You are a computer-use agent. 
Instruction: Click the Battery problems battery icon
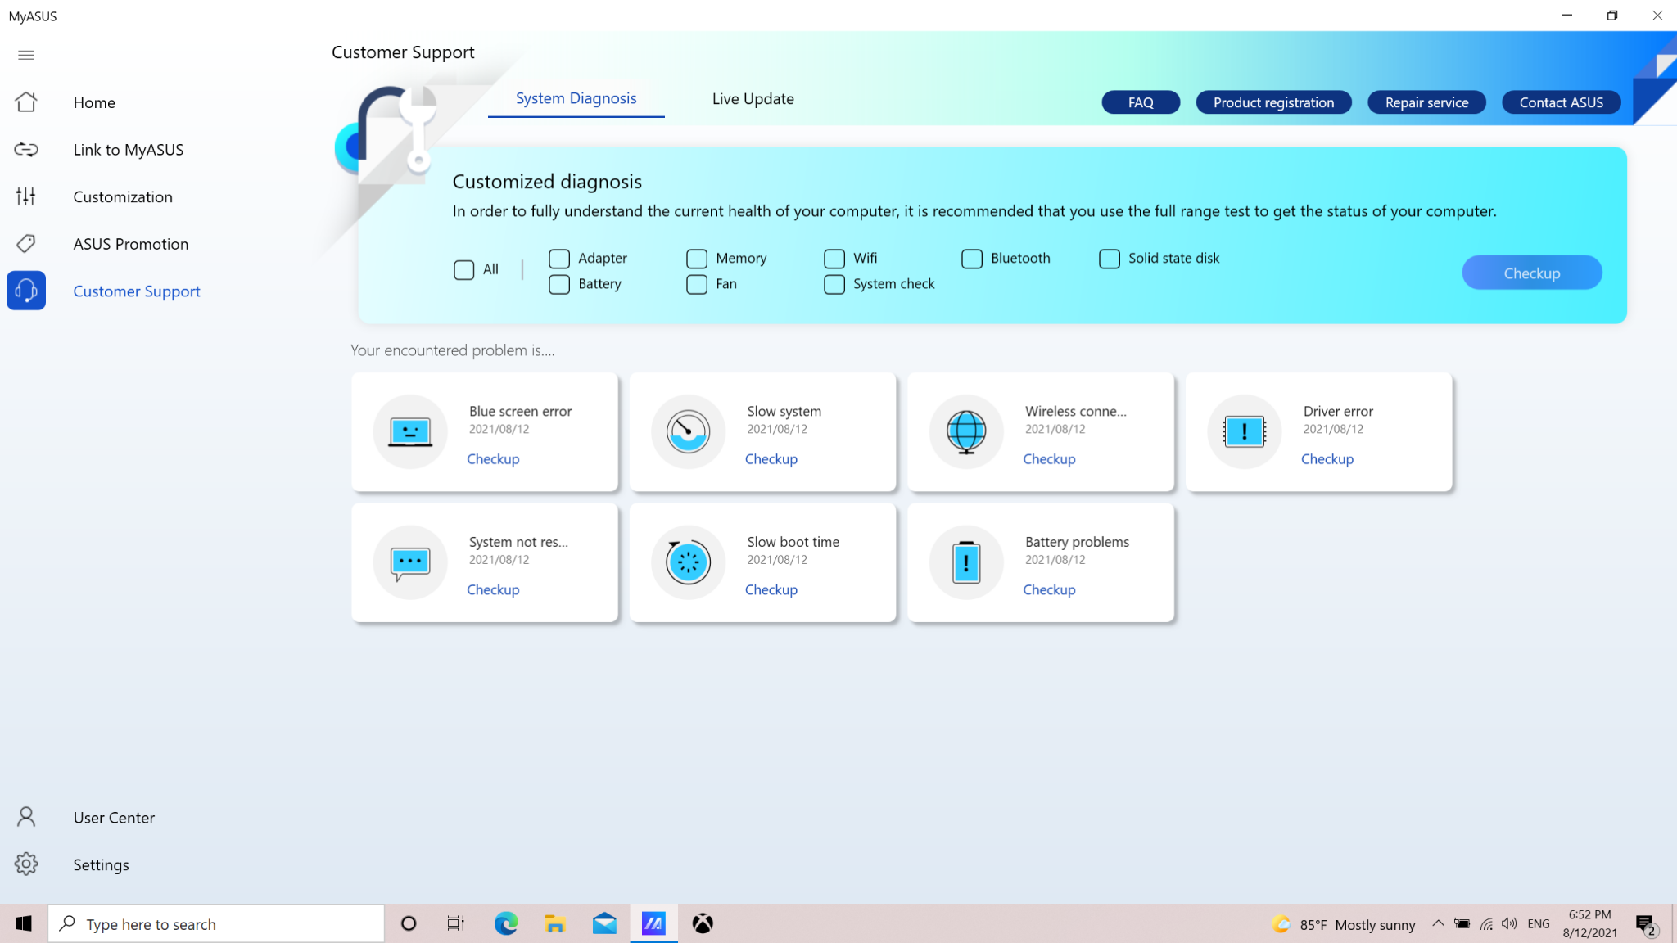(x=966, y=562)
